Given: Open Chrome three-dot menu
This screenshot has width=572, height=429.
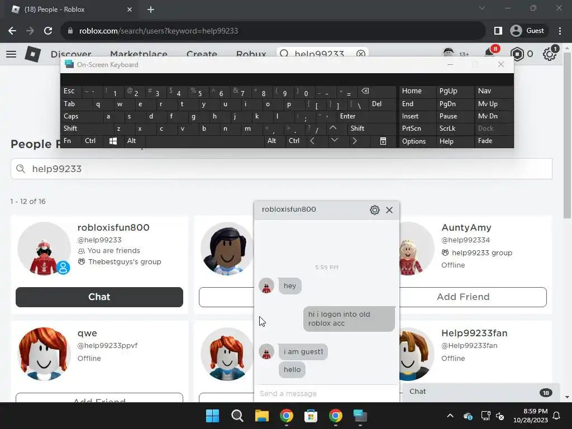Looking at the screenshot, I should pos(560,31).
